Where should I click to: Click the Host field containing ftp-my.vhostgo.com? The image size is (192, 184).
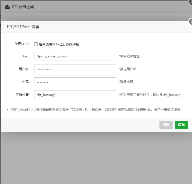pyautogui.click(x=75, y=56)
